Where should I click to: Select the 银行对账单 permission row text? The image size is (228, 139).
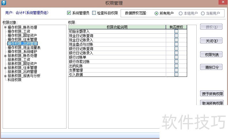pos(77,57)
